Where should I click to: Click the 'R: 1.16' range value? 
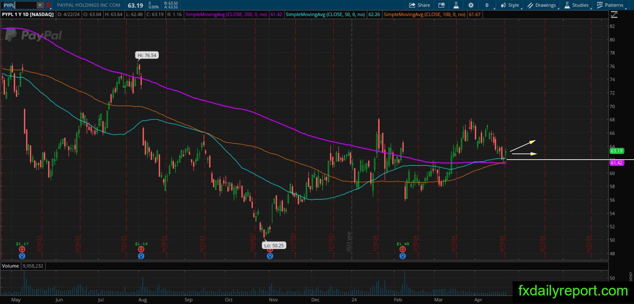[x=174, y=15]
